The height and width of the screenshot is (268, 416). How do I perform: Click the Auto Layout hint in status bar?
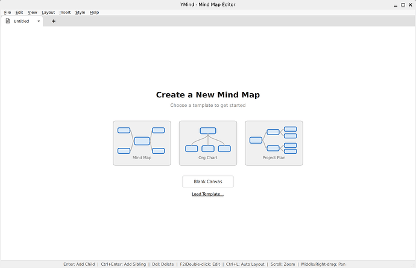245,264
